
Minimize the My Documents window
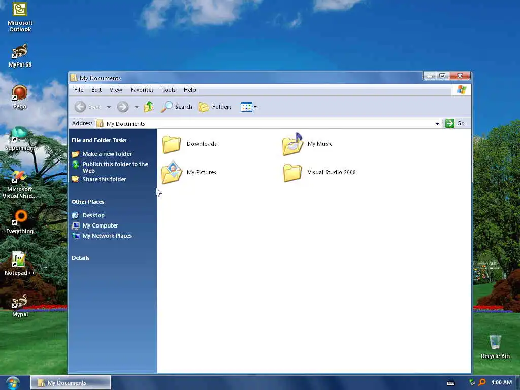(x=430, y=76)
